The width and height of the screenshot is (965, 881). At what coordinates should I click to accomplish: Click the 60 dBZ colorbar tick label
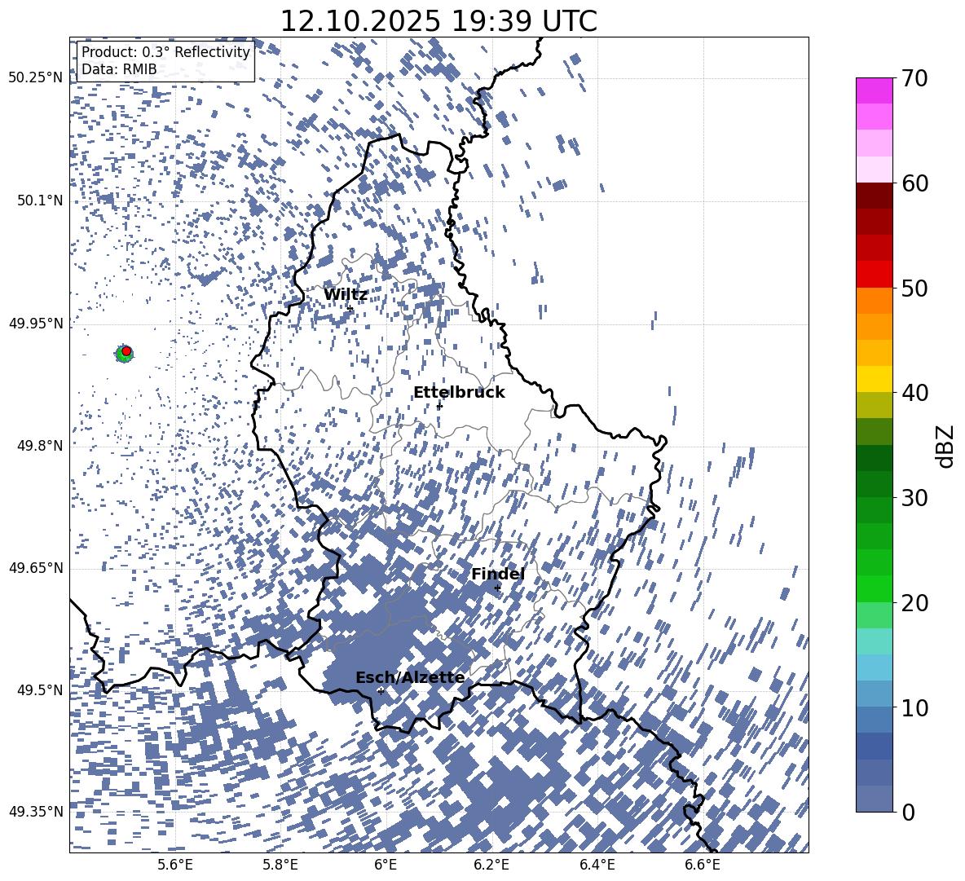point(914,183)
